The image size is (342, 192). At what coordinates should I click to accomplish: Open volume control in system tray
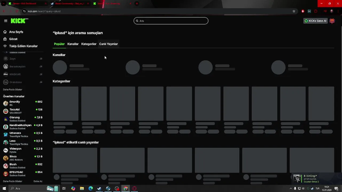(303, 189)
